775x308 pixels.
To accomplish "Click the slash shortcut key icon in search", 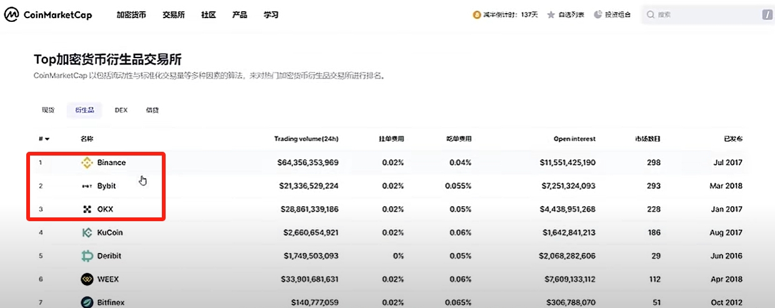I will 766,14.
